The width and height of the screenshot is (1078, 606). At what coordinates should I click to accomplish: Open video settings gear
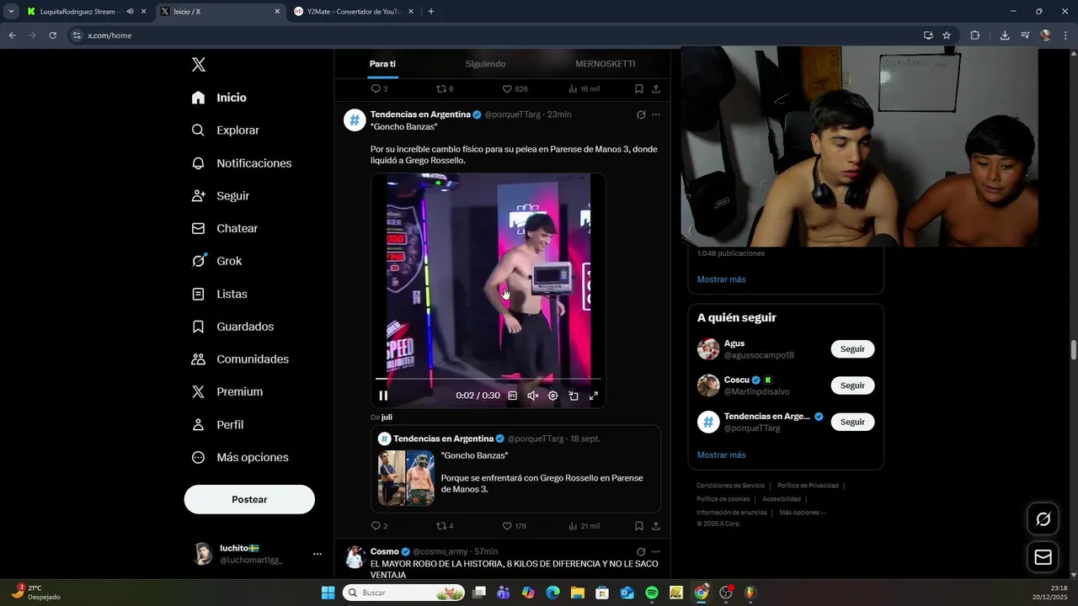pos(552,396)
